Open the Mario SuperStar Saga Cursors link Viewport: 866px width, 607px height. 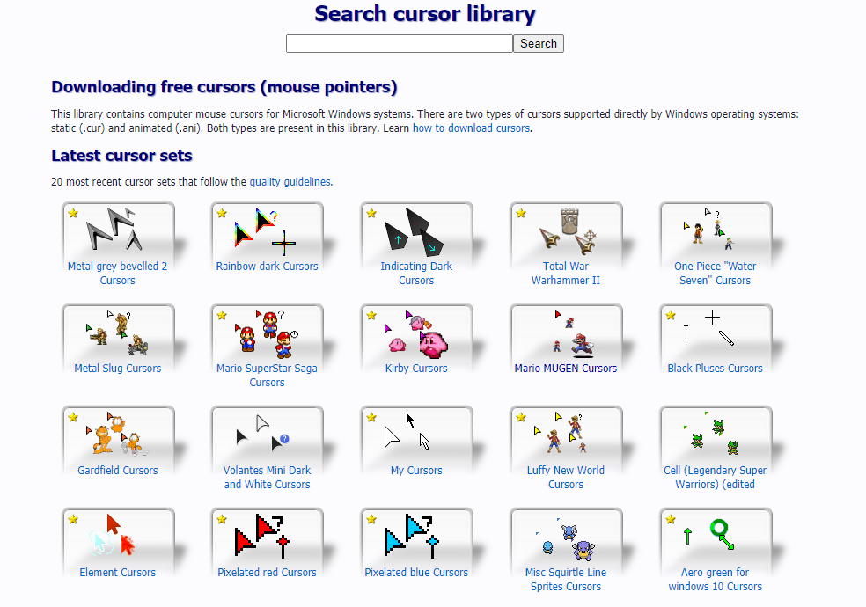(267, 376)
